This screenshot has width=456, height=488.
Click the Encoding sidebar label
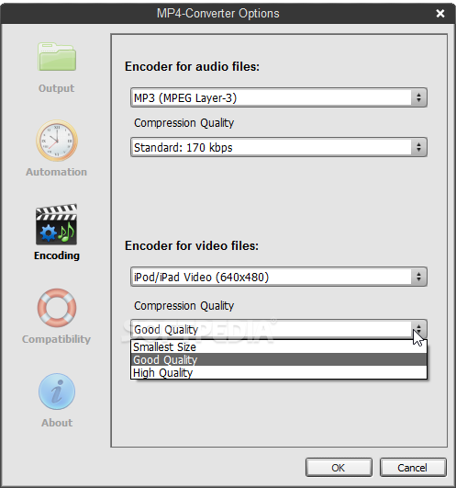pyautogui.click(x=57, y=255)
